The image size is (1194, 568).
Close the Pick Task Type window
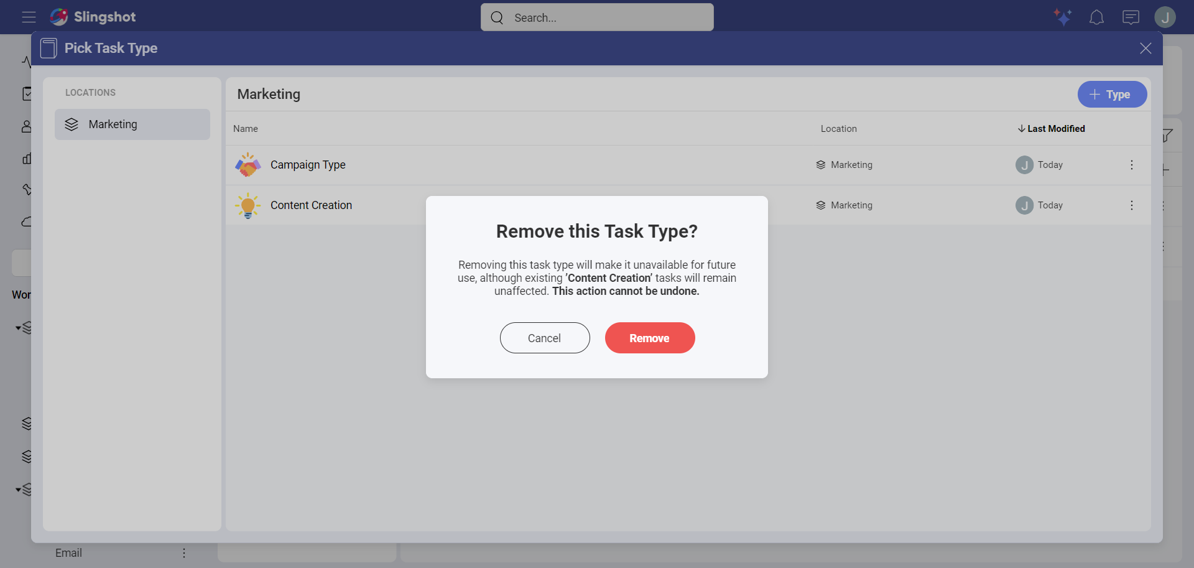(x=1145, y=49)
